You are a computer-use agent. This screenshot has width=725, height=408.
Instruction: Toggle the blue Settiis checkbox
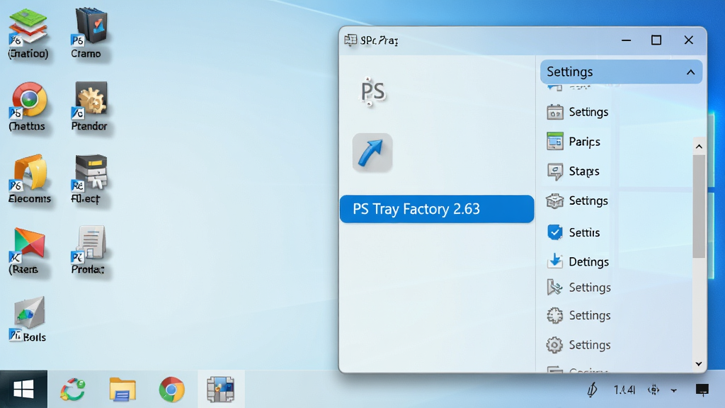coord(555,232)
